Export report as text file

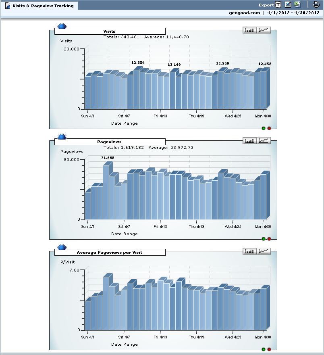pos(278,5)
